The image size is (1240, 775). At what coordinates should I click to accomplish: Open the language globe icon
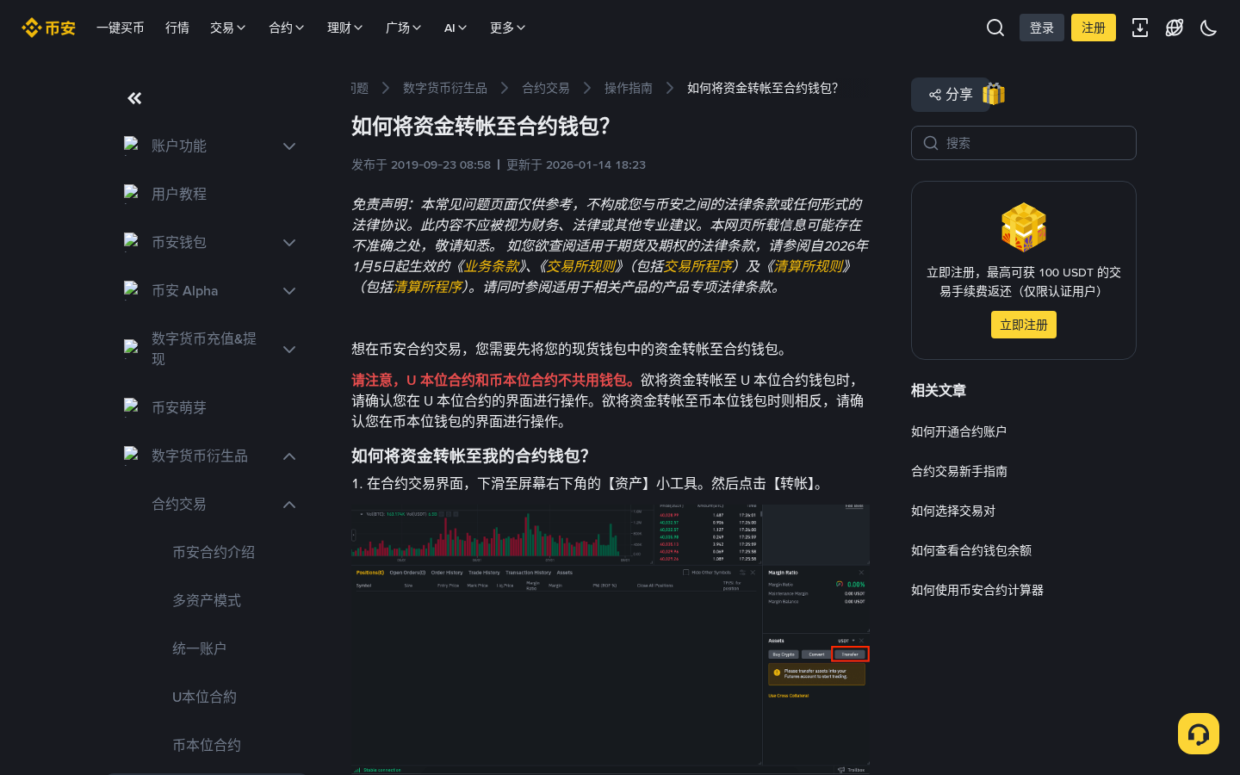point(1175,28)
